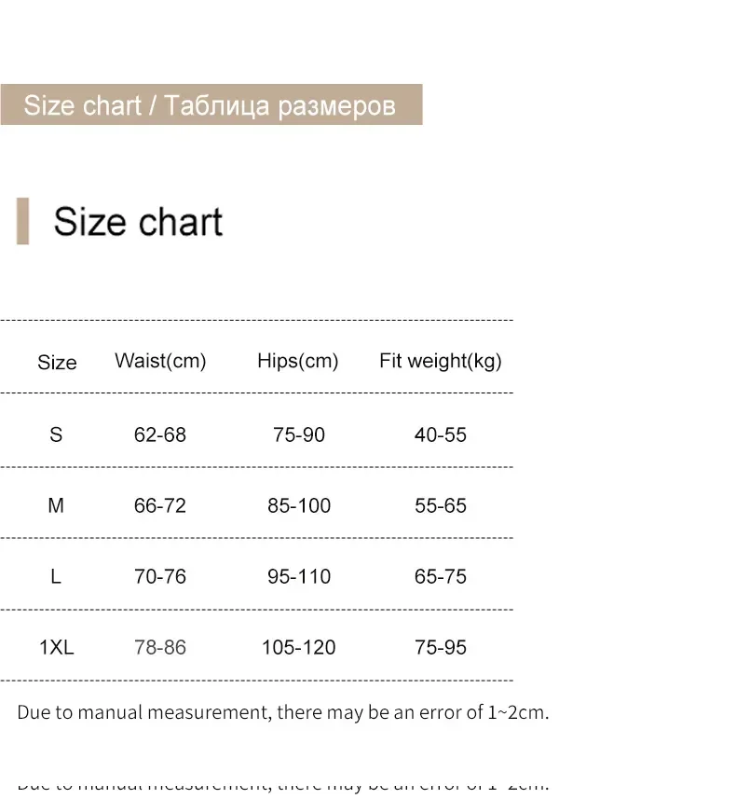Click the tan Size chart banner
Image resolution: width=736 pixels, height=799 pixels.
(x=211, y=104)
